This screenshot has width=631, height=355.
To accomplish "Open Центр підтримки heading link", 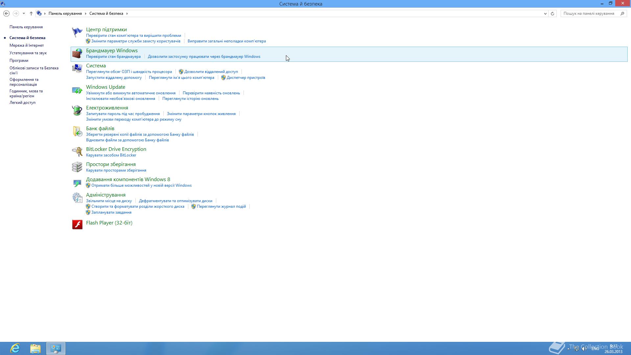I will [106, 30].
